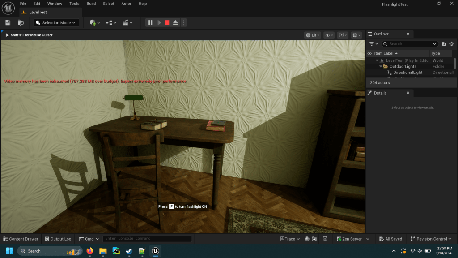Open the Selection Mode dropdown
The image size is (458, 258).
56,22
